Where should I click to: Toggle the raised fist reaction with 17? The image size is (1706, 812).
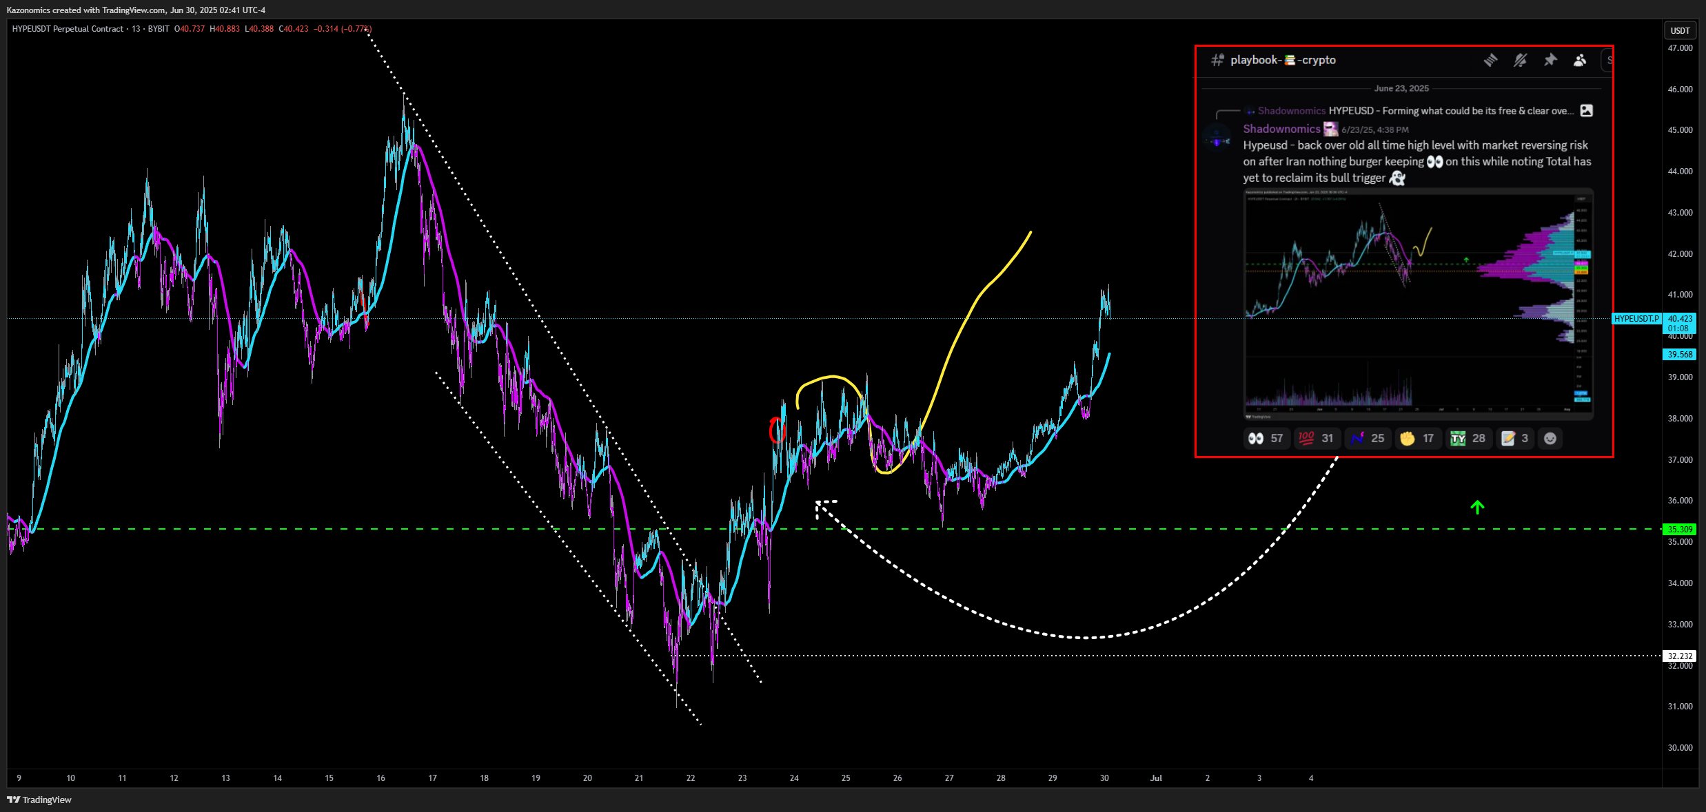[1418, 438]
